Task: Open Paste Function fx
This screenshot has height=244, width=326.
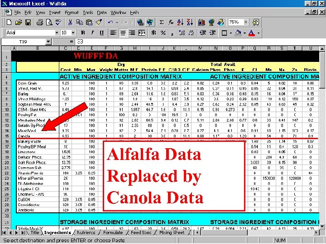Action: pyautogui.click(x=171, y=22)
